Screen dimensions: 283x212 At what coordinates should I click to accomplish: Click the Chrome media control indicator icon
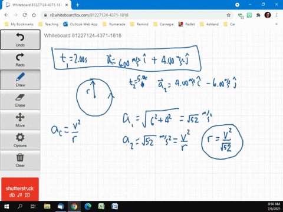(237, 5)
